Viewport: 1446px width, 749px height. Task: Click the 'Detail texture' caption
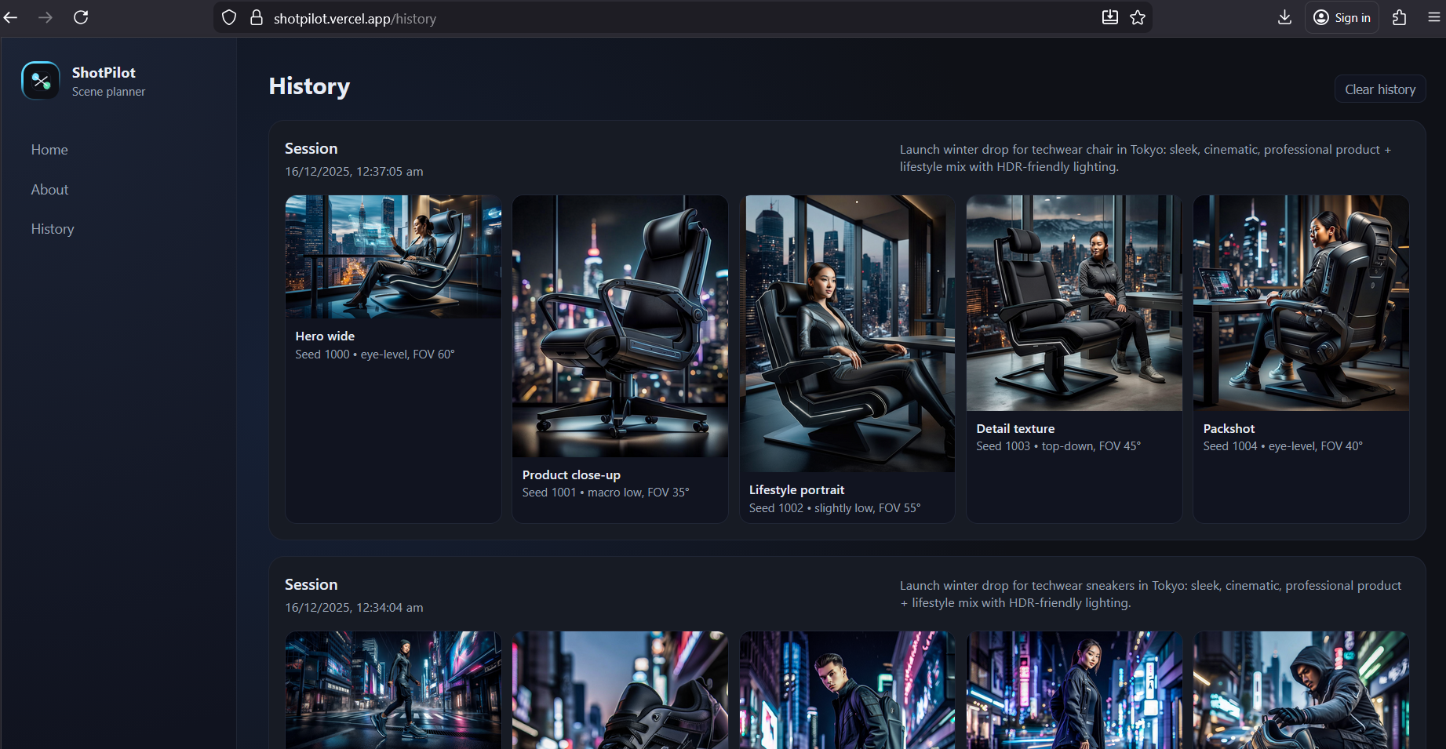coord(1015,428)
